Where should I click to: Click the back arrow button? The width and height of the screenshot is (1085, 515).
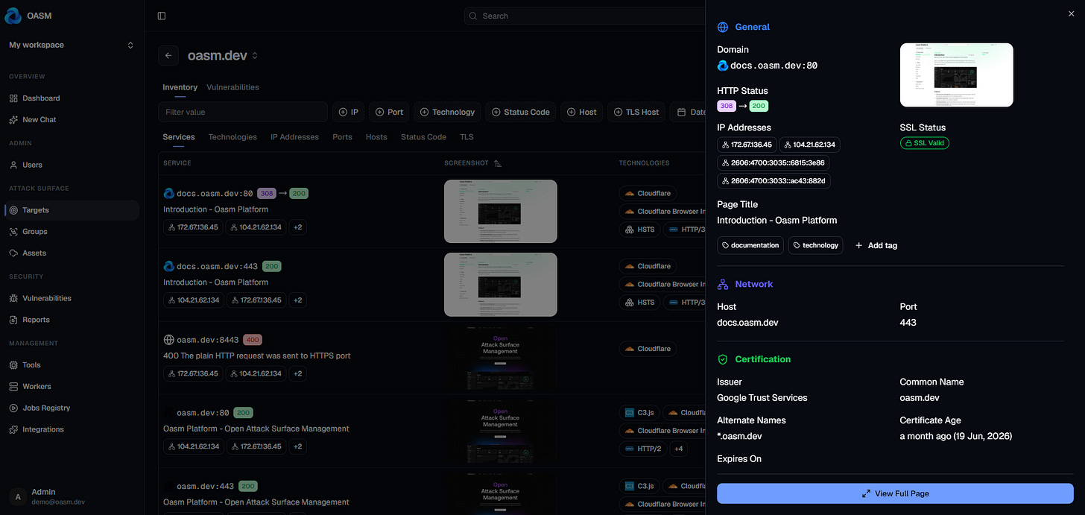[x=168, y=55]
